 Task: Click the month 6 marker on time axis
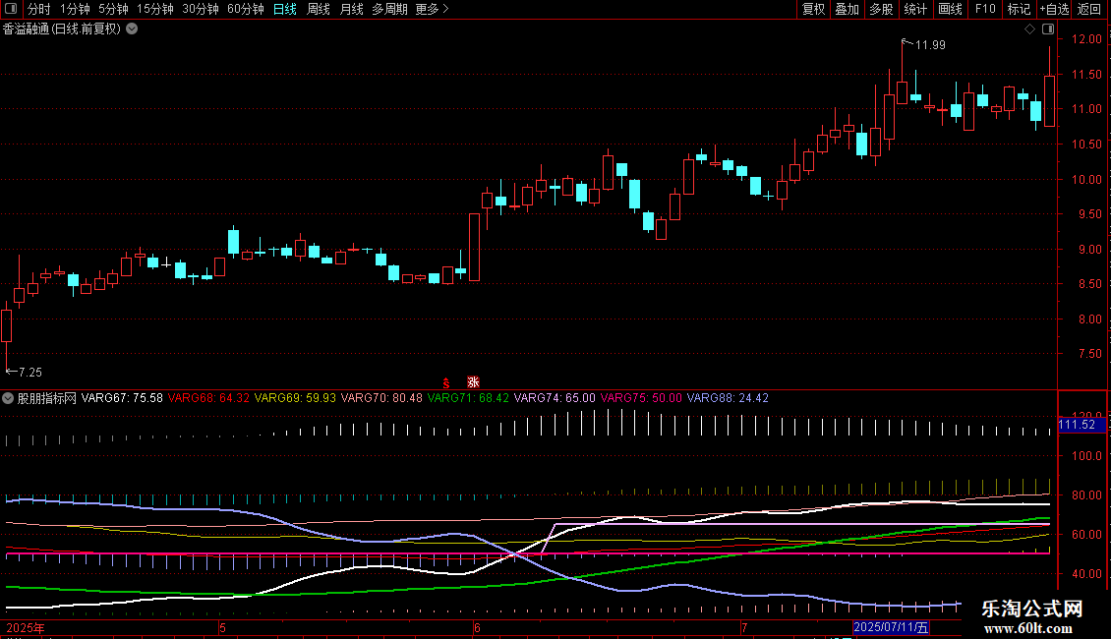477,628
